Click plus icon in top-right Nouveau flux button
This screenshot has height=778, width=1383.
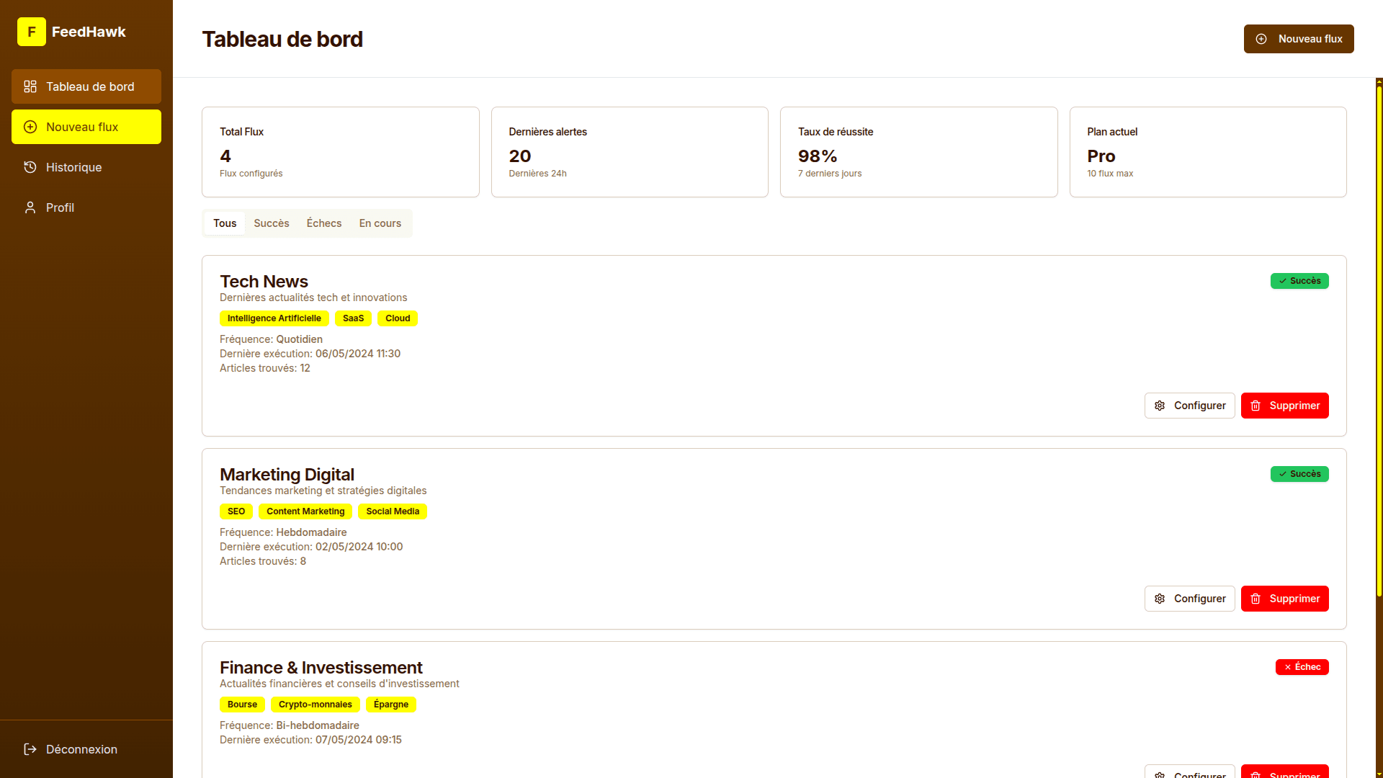click(1261, 39)
